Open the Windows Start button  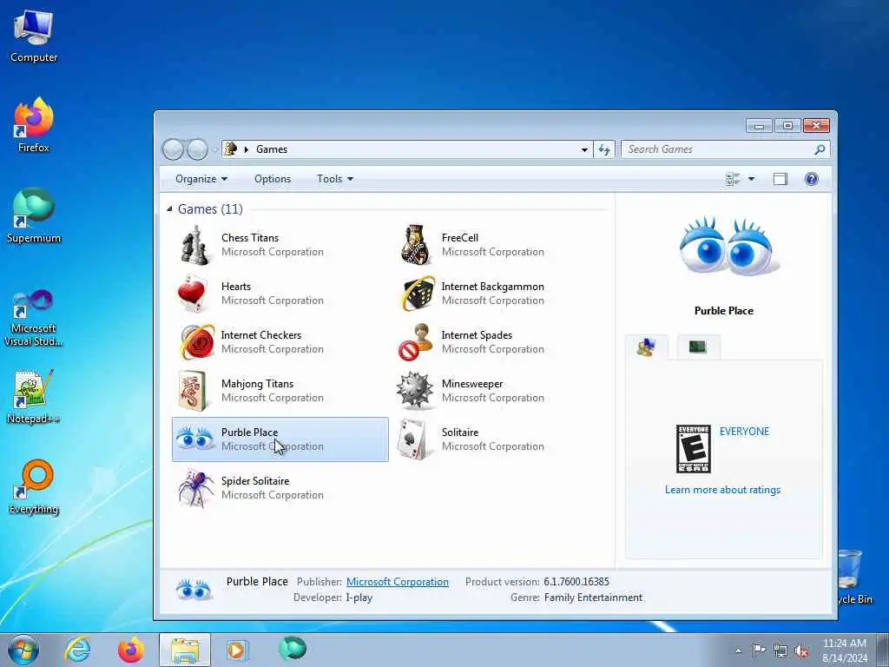coord(23,650)
